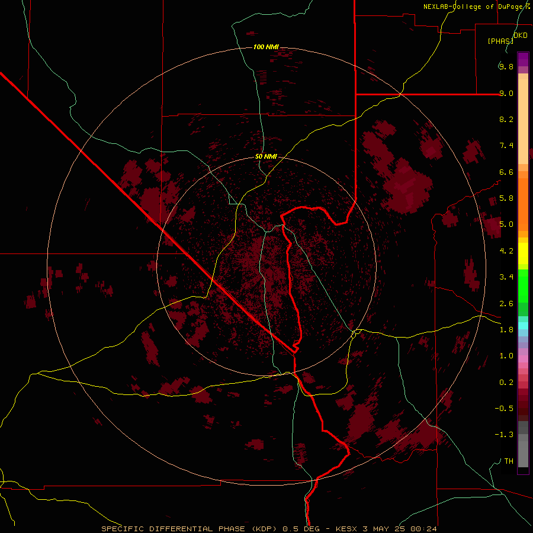This screenshot has width=533, height=533.
Task: Click the 2.6 scale value
Action: coord(506,304)
